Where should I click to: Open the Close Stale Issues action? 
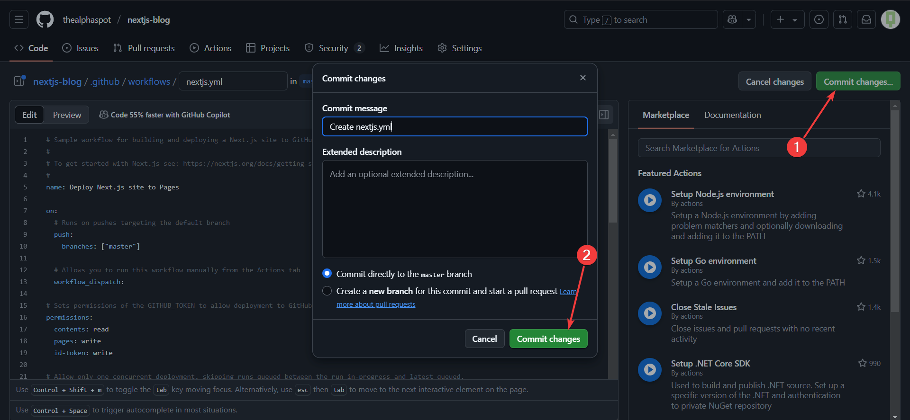click(704, 307)
